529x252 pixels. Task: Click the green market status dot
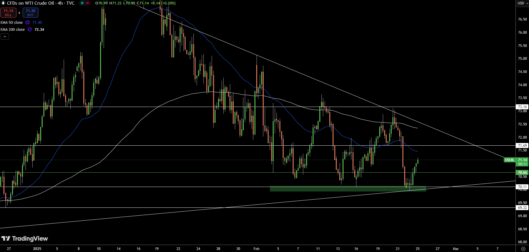82,3
